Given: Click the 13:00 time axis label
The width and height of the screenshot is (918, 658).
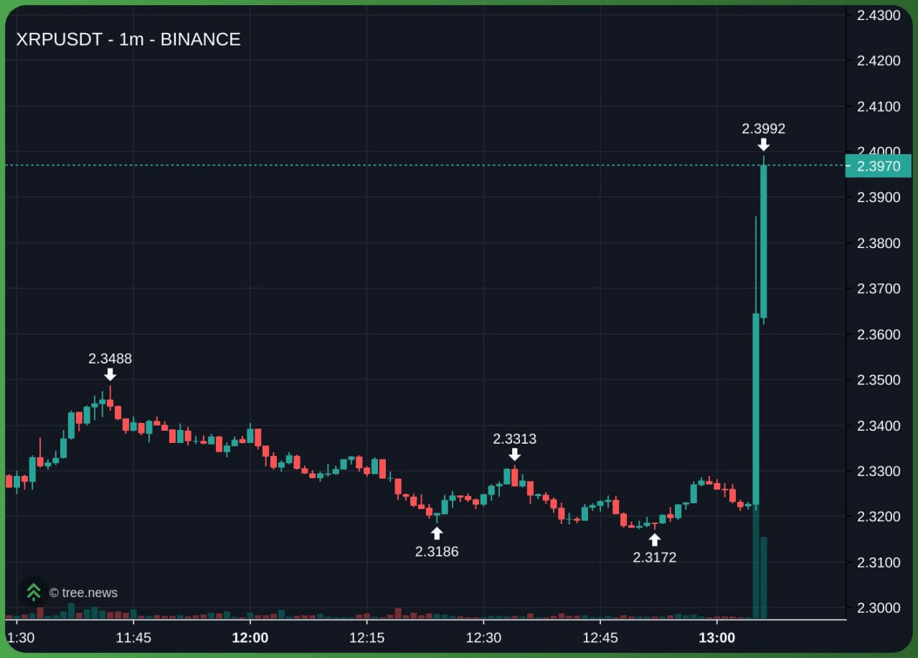Looking at the screenshot, I should pyautogui.click(x=717, y=638).
